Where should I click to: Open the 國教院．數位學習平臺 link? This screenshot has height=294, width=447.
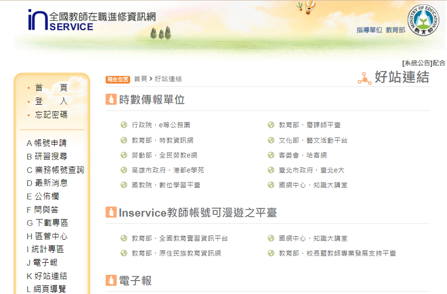click(x=166, y=185)
